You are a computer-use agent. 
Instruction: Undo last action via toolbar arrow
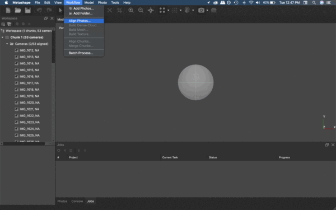(x=39, y=10)
